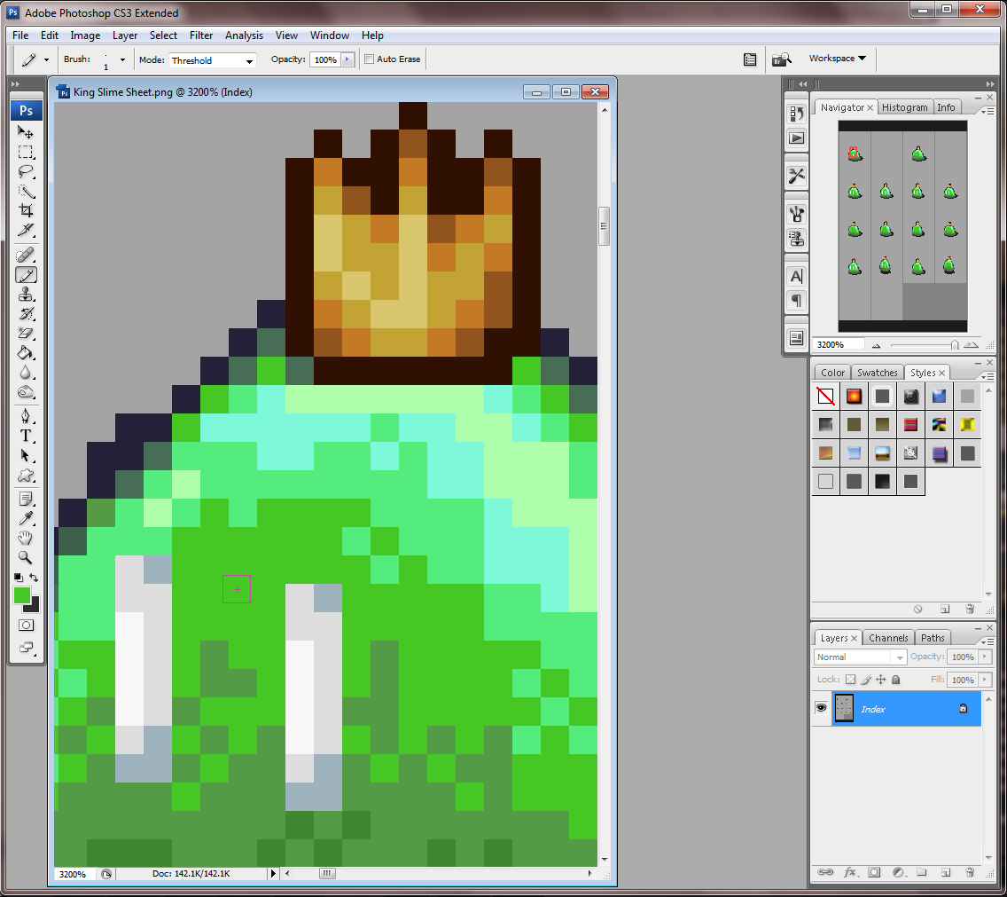The height and width of the screenshot is (897, 1007).
Task: Select the Hand tool
Action: (26, 538)
